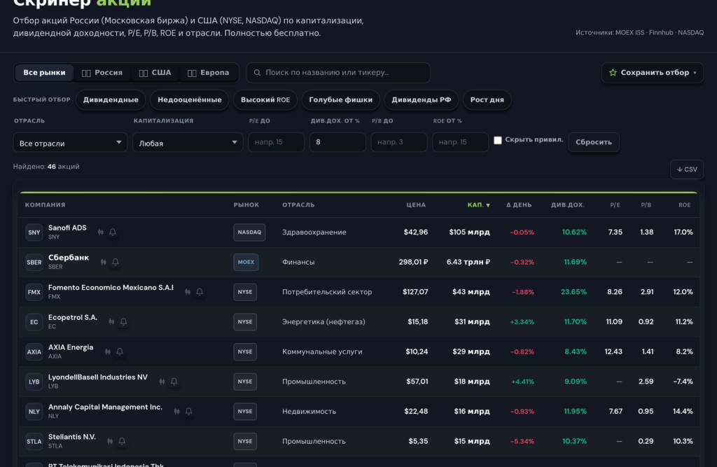Viewport: 717px width, 467px height.
Task: Click the bell icon for Stellantis N.V.
Action: (122, 441)
